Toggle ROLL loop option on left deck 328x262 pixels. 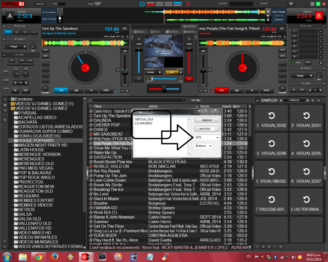6,74
